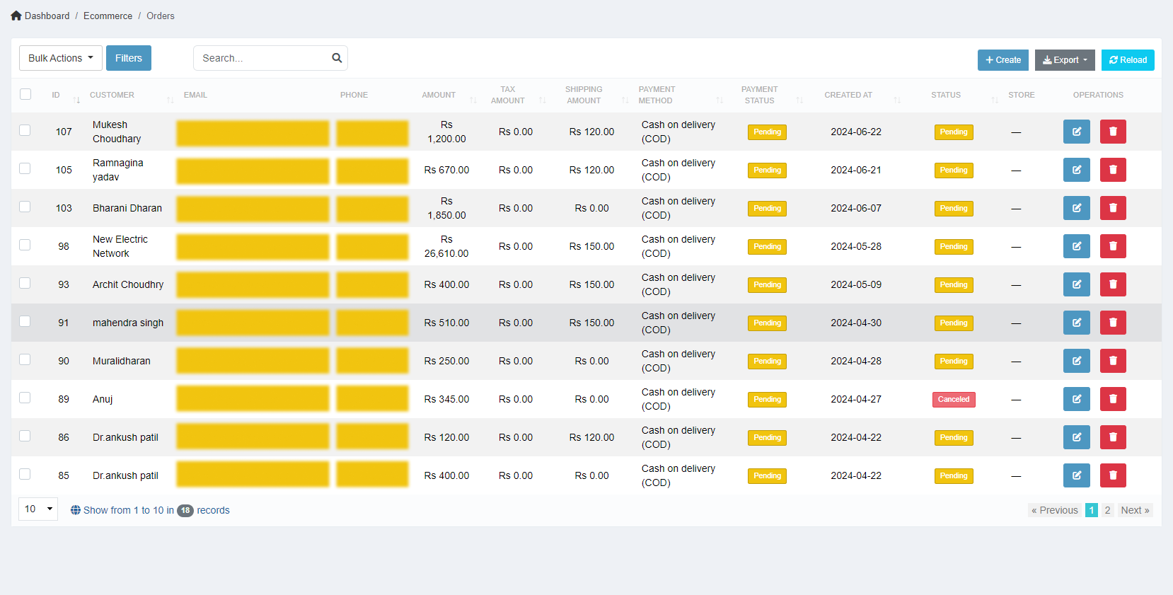Edit order 93 with the pencil icon

pos(1076,284)
